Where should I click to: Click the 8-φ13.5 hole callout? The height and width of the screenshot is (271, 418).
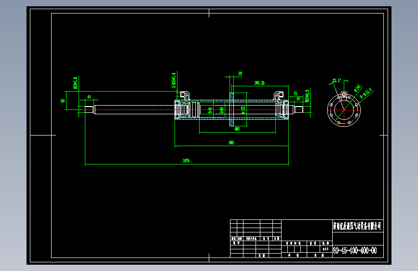(x=366, y=93)
